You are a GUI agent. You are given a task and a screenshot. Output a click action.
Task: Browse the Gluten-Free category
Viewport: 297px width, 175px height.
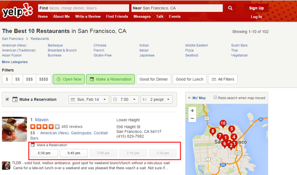[102, 55]
